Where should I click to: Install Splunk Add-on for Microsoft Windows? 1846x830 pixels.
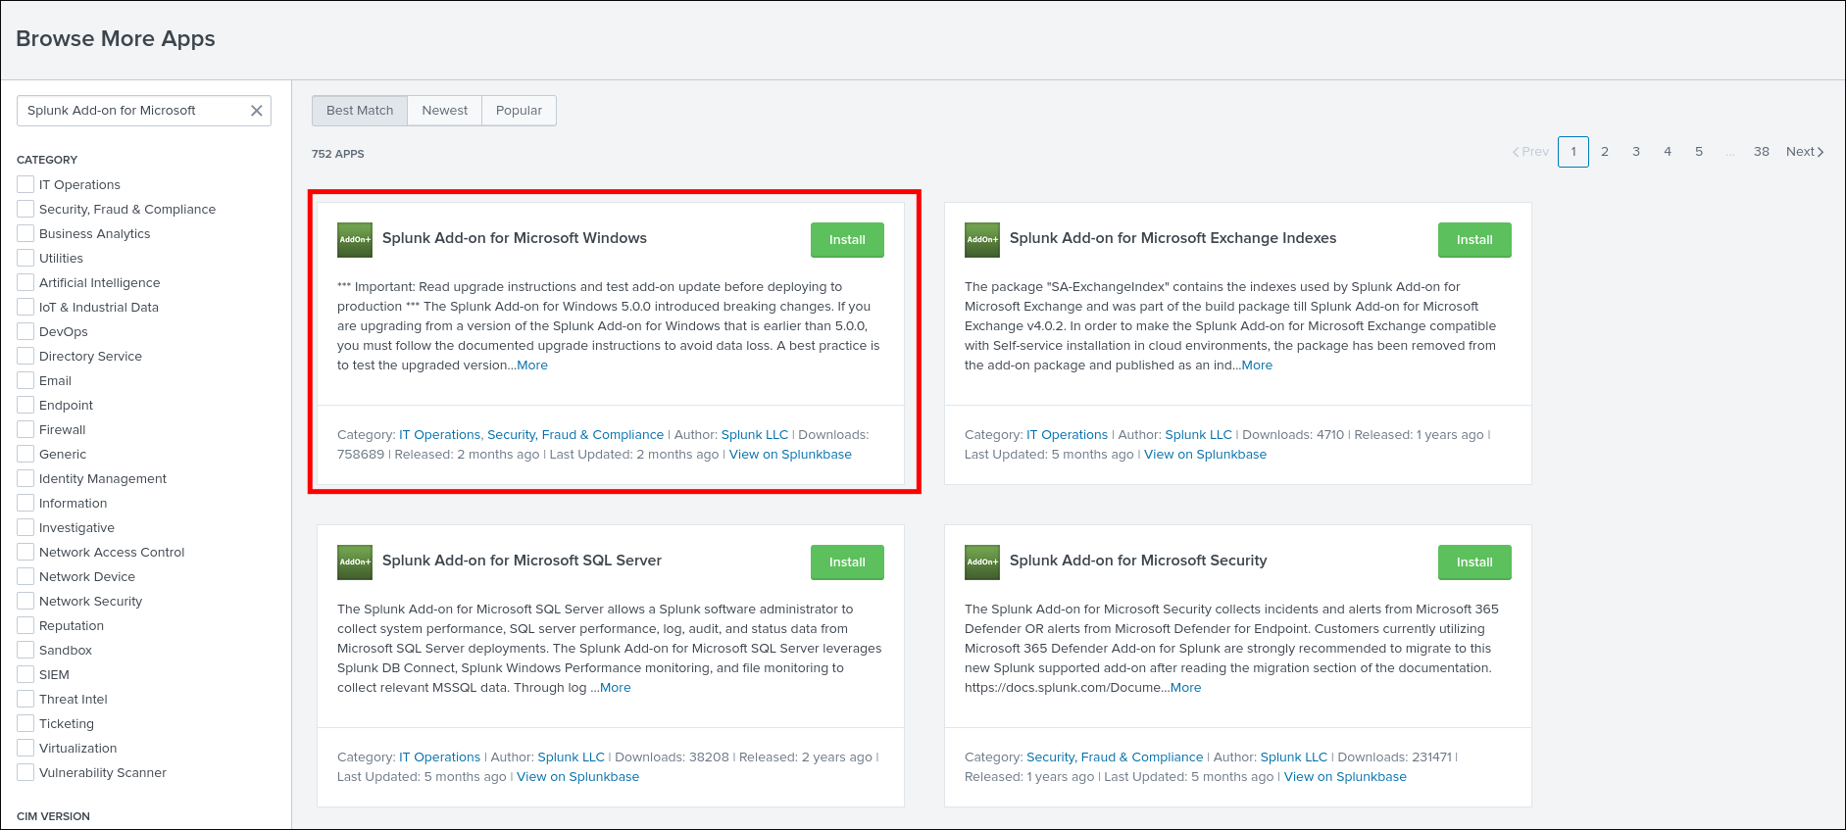[847, 240]
